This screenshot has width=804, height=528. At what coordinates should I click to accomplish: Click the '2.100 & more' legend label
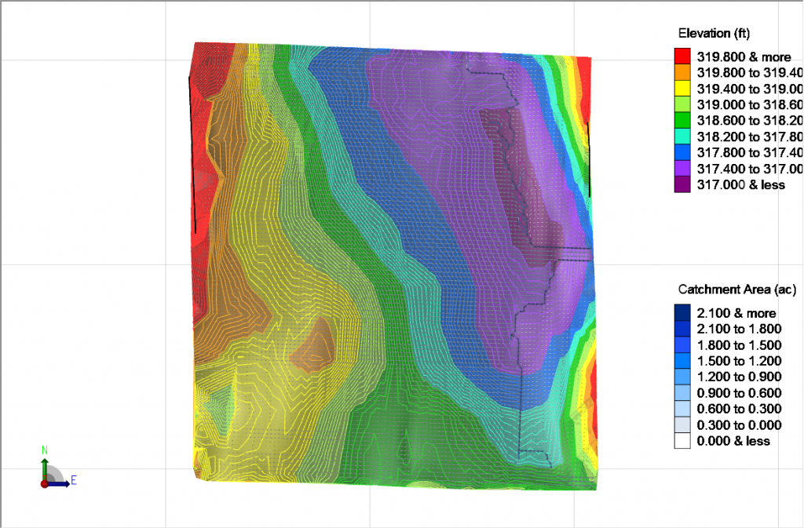pos(736,313)
